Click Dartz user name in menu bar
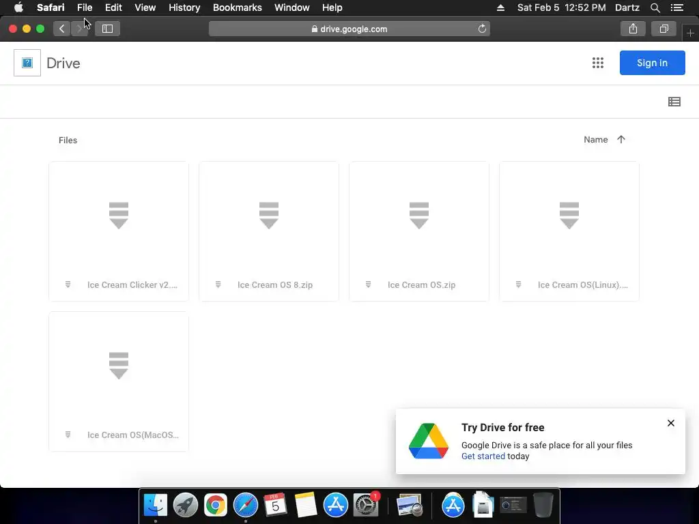 [x=627, y=8]
